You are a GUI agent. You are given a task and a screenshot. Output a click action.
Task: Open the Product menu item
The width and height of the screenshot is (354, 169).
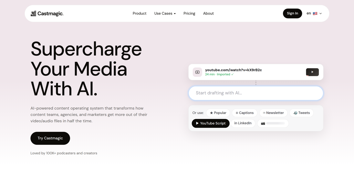click(x=139, y=13)
